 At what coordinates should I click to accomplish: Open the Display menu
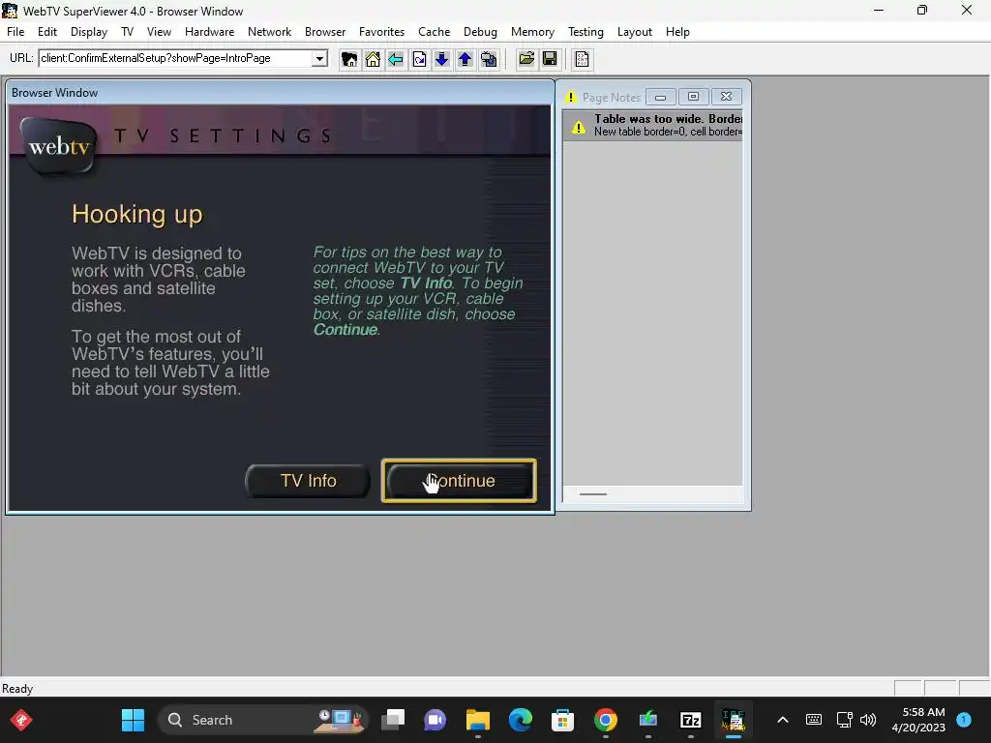coord(88,32)
